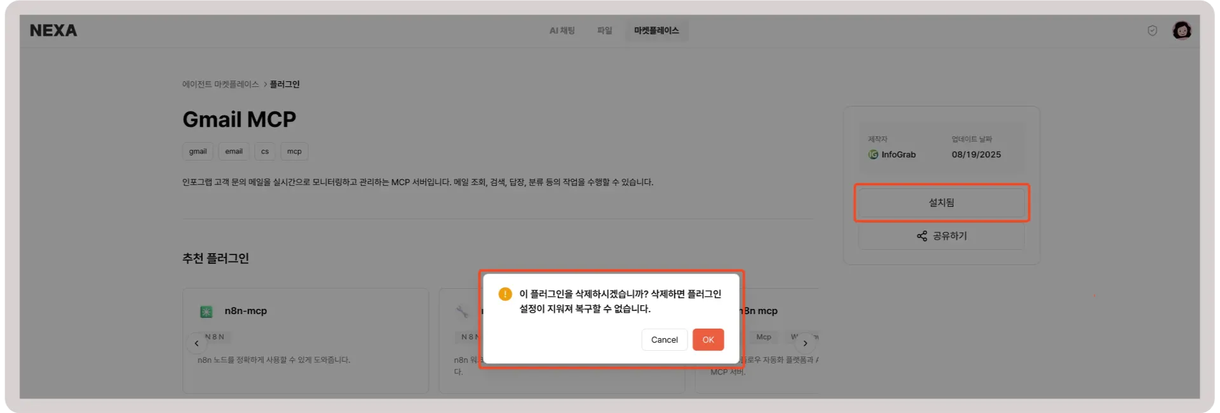Click the update date 08/19/2025
Image resolution: width=1220 pixels, height=413 pixels.
pos(976,155)
